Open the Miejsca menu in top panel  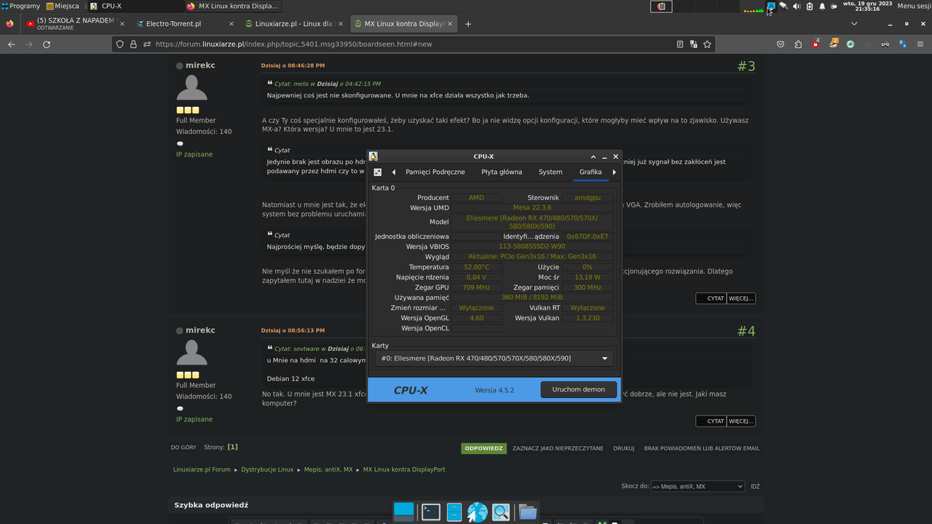(62, 6)
